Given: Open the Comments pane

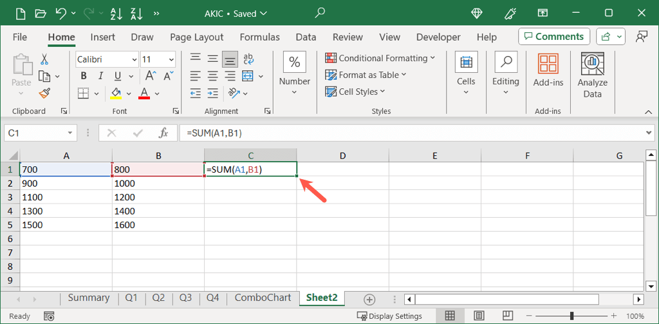Looking at the screenshot, I should click(x=554, y=37).
